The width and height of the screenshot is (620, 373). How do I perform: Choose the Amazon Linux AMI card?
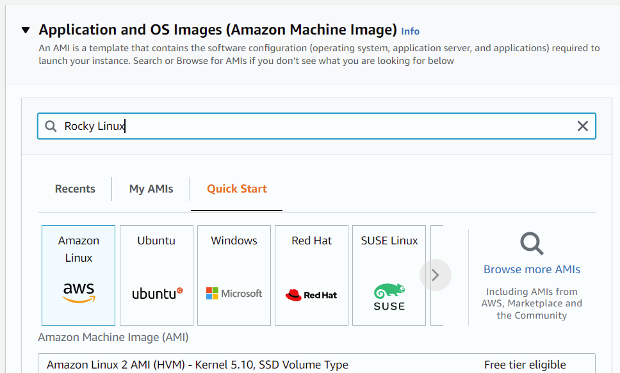pos(78,275)
